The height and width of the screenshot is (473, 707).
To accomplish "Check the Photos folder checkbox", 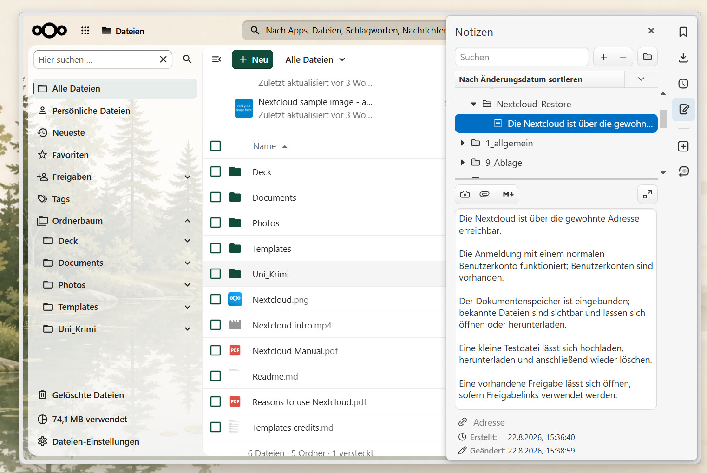I will [216, 223].
